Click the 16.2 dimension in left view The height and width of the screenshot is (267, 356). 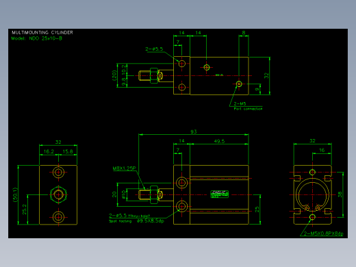(49, 151)
